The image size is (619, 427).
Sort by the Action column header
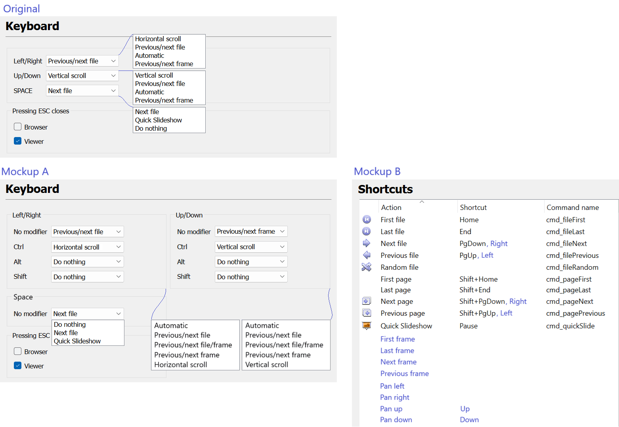tap(391, 208)
